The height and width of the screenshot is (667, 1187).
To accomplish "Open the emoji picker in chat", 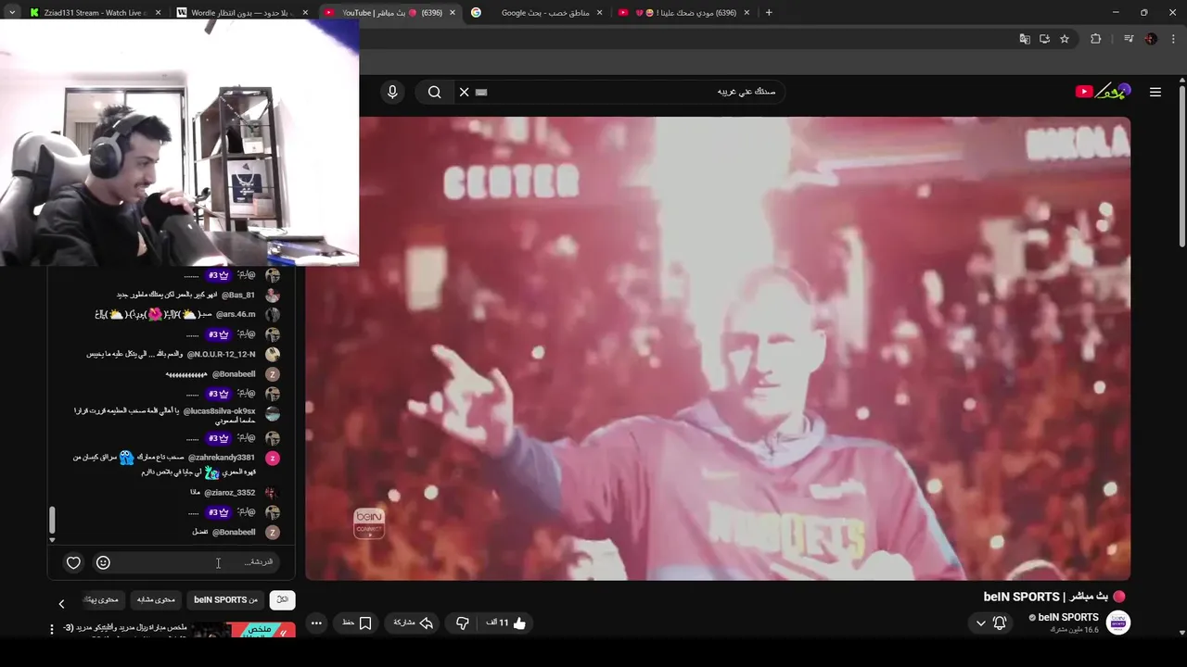I will pyautogui.click(x=103, y=562).
